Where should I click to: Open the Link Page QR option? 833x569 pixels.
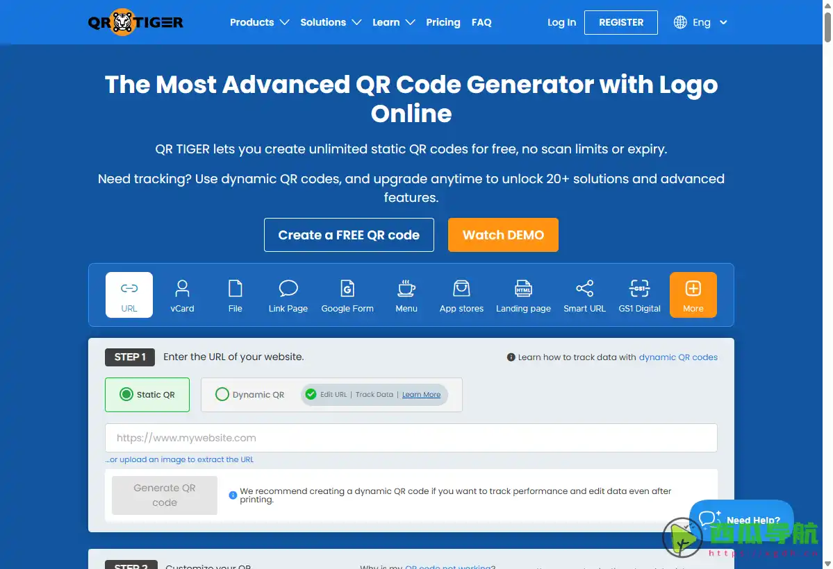[288, 295]
